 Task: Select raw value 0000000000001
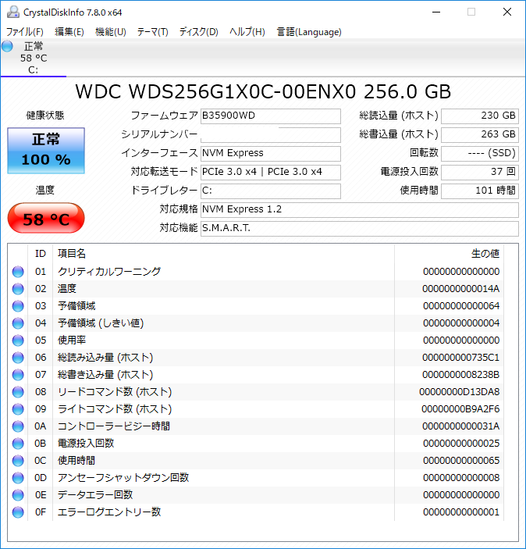pyautogui.click(x=461, y=512)
